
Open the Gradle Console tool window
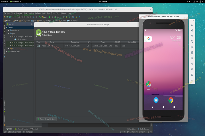(x=143, y=129)
